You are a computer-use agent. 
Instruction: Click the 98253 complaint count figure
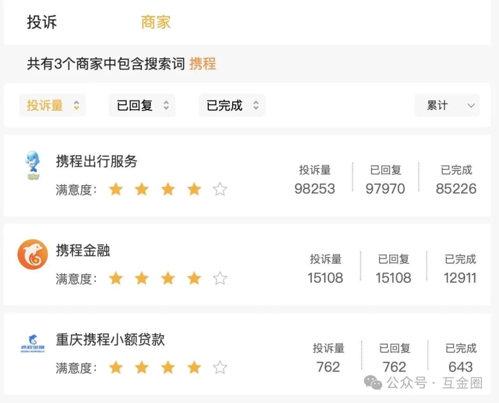pyautogui.click(x=315, y=189)
